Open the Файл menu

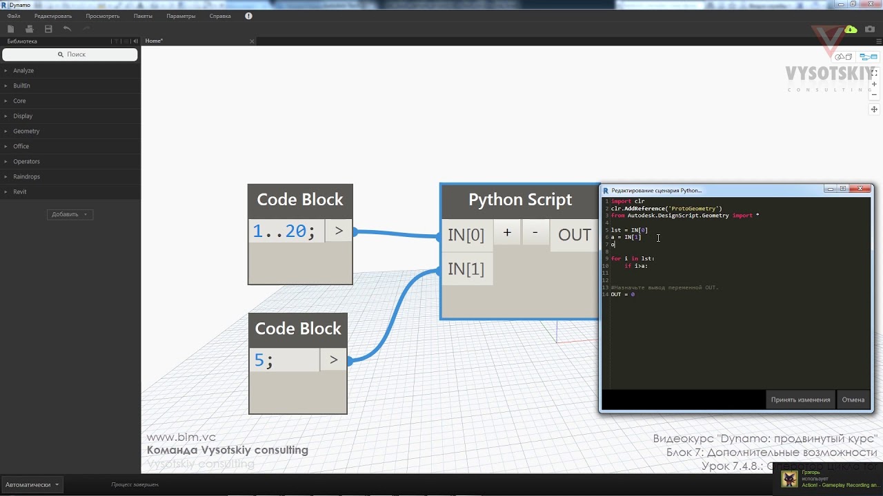pos(14,16)
